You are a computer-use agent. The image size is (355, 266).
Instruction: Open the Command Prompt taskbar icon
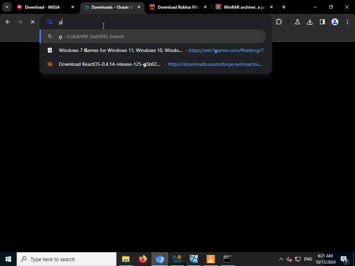(x=227, y=259)
